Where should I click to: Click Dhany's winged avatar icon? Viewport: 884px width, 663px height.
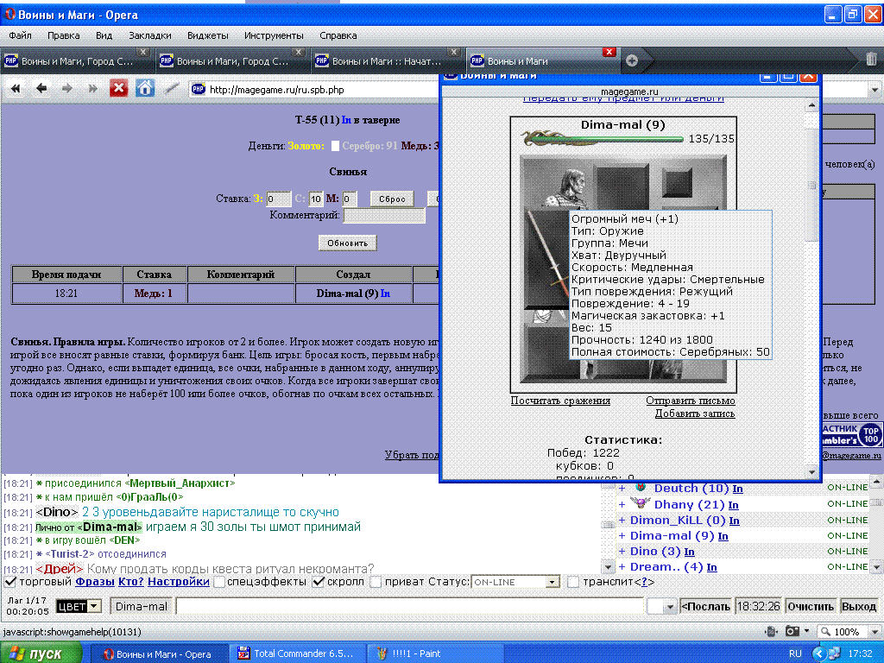tap(640, 503)
